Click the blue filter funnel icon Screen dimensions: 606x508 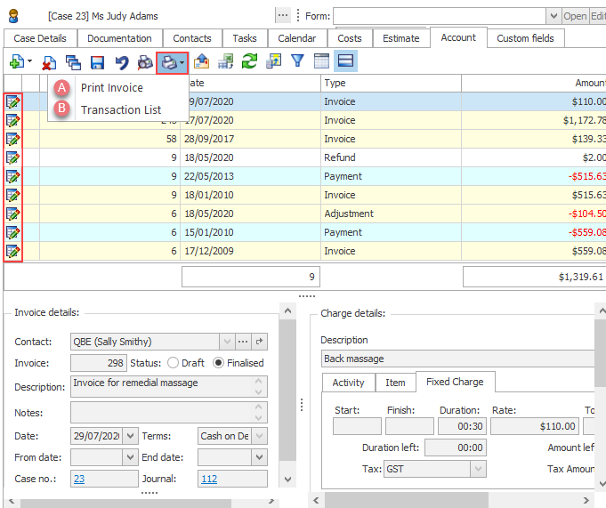pyautogui.click(x=297, y=60)
